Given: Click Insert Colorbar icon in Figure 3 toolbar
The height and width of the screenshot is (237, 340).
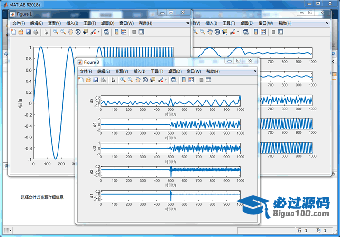Looking at the screenshot, I should click(184, 80).
